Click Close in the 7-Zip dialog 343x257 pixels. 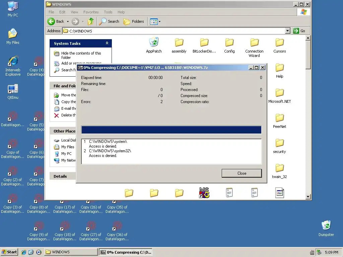point(242,173)
